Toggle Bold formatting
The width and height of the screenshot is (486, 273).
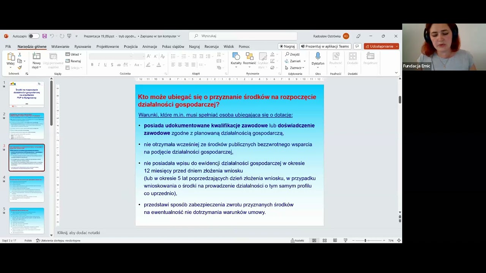(x=92, y=65)
